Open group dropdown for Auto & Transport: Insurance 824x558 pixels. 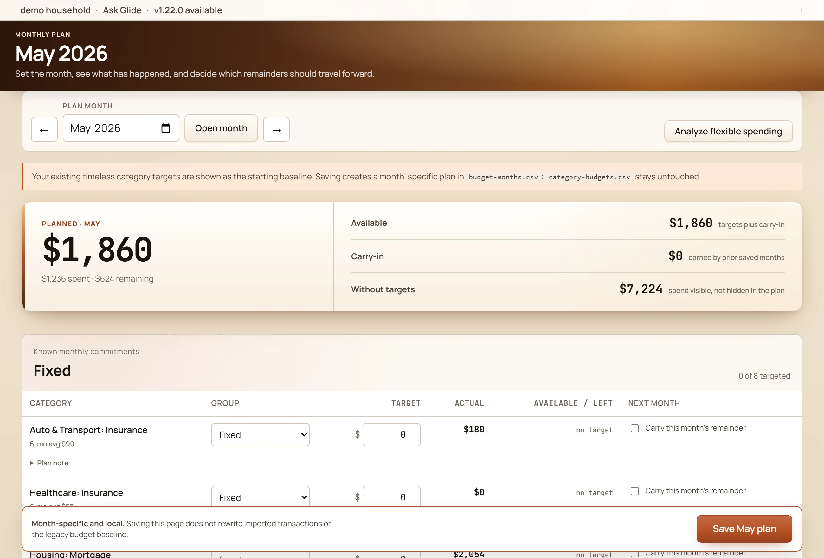click(x=260, y=435)
